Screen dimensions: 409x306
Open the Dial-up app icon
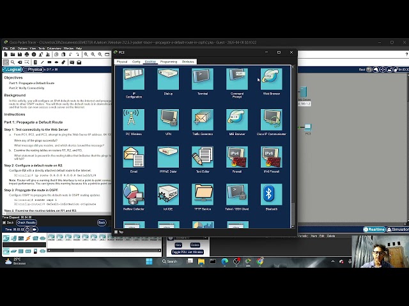pos(168,79)
